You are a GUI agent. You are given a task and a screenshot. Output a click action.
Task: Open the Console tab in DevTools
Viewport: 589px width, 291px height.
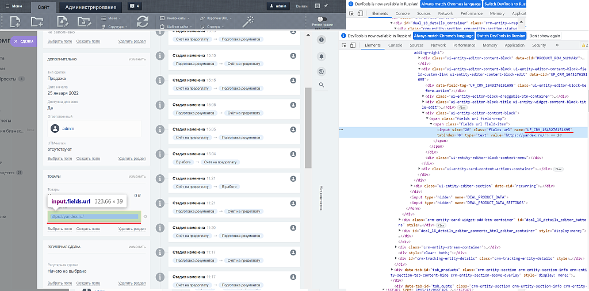395,45
